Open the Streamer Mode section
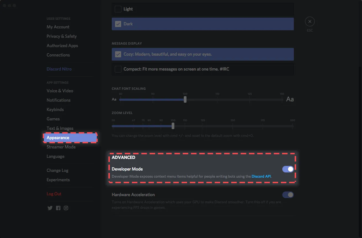 (x=61, y=147)
